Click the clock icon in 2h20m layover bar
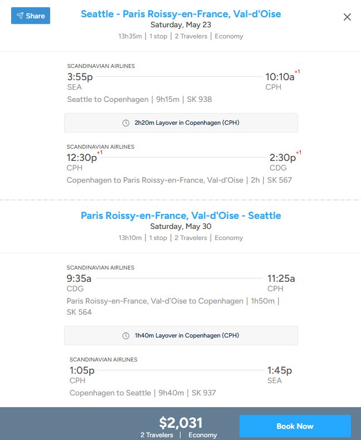 126,123
